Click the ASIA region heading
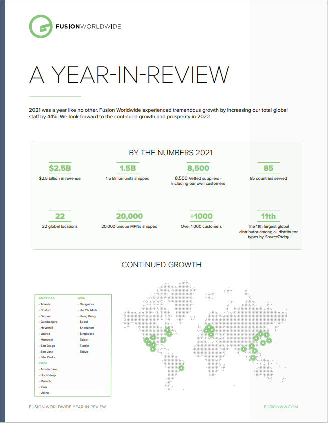This screenshot has height=423, width=328. click(x=81, y=298)
